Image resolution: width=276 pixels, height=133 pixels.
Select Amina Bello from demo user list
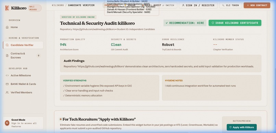pos(127,1)
